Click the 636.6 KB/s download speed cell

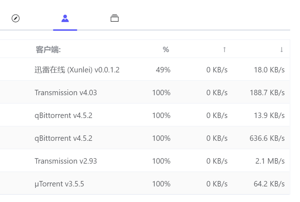pos(267,138)
